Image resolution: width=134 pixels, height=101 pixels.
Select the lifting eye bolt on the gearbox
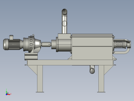coord(33,35)
